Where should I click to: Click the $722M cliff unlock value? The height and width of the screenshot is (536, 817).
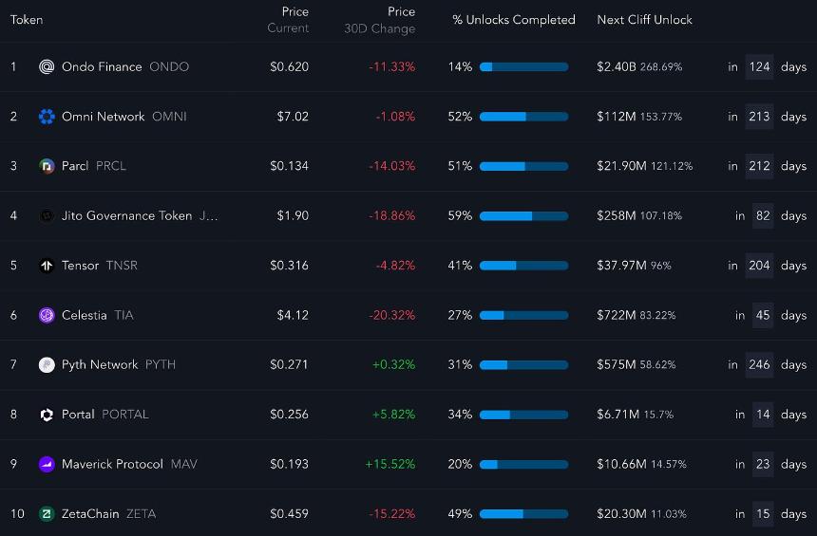pyautogui.click(x=617, y=315)
